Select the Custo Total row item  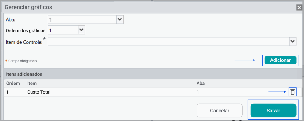tap(39, 92)
